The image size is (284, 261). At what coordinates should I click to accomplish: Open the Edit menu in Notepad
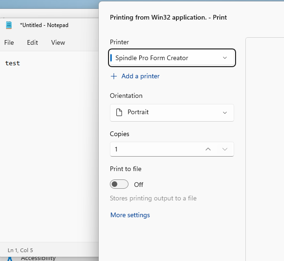coord(33,42)
